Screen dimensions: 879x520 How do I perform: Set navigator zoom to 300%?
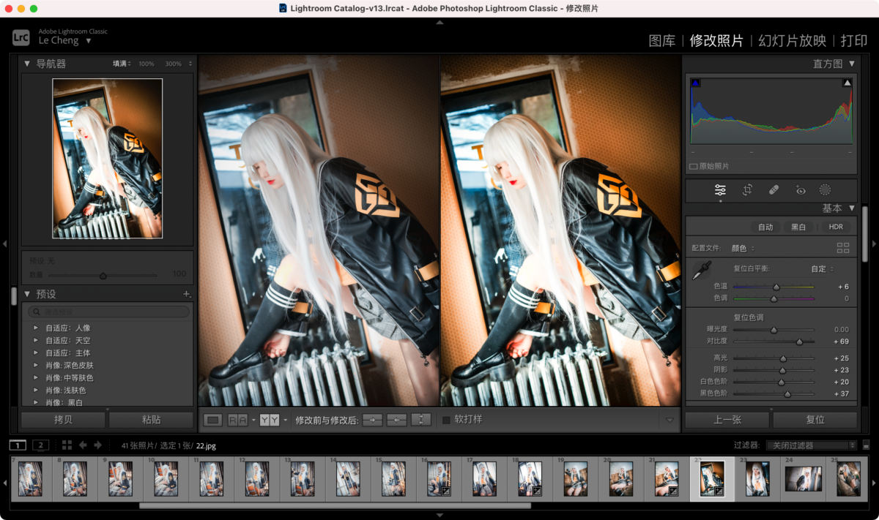coord(174,64)
